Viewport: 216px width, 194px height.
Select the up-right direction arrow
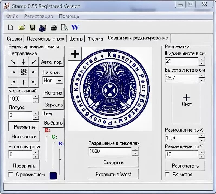[x=13, y=82]
